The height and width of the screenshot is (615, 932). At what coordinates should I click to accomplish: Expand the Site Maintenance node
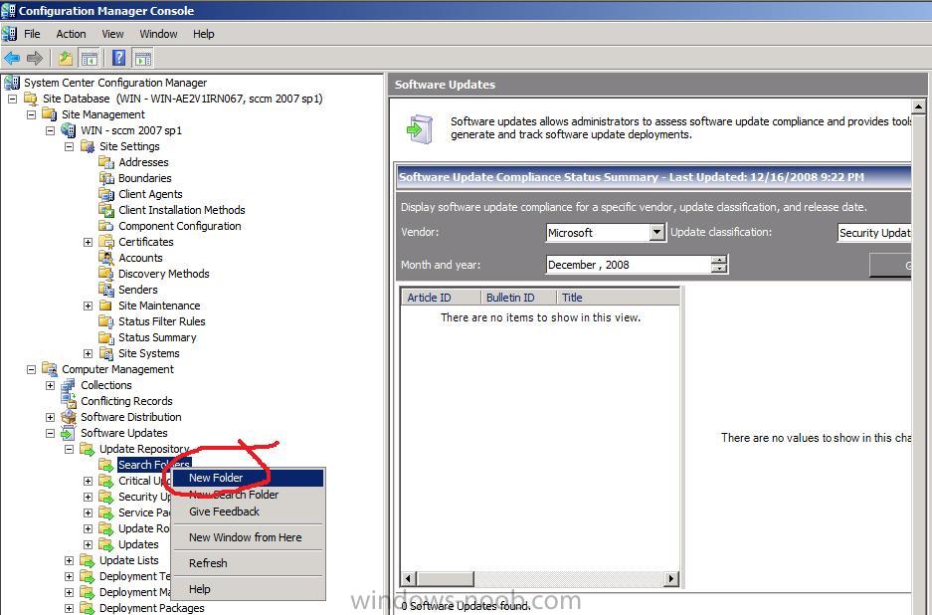(88, 306)
